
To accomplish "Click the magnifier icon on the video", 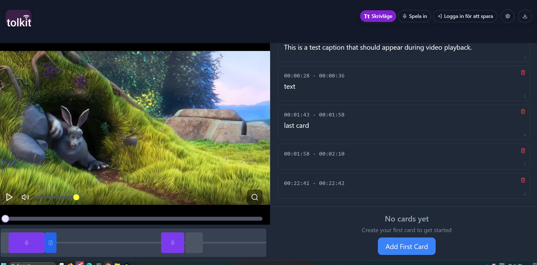I will pos(255,197).
